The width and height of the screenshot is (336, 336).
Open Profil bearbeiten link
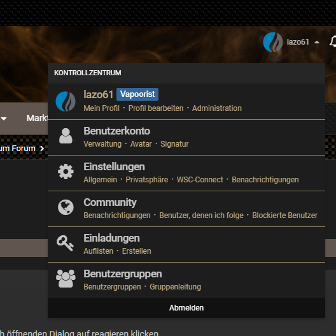156,108
